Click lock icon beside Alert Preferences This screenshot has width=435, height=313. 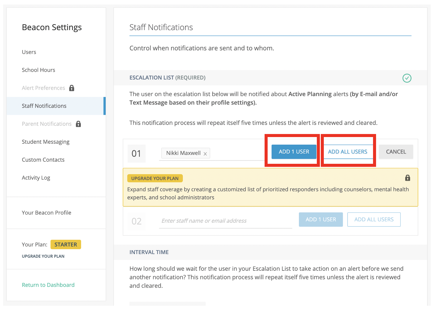point(72,88)
